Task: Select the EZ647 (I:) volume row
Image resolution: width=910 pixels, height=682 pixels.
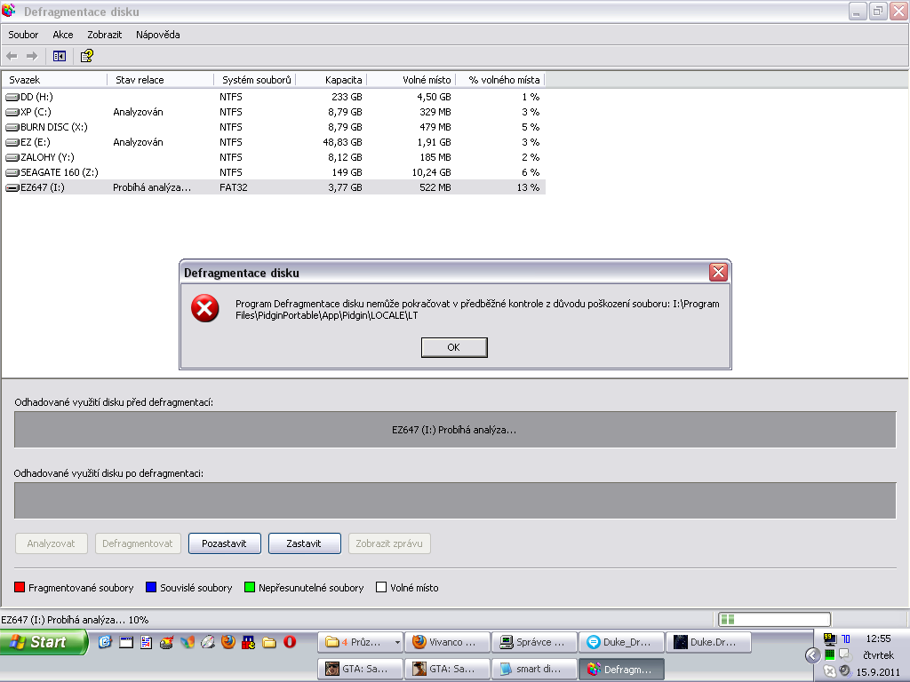Action: pos(274,187)
